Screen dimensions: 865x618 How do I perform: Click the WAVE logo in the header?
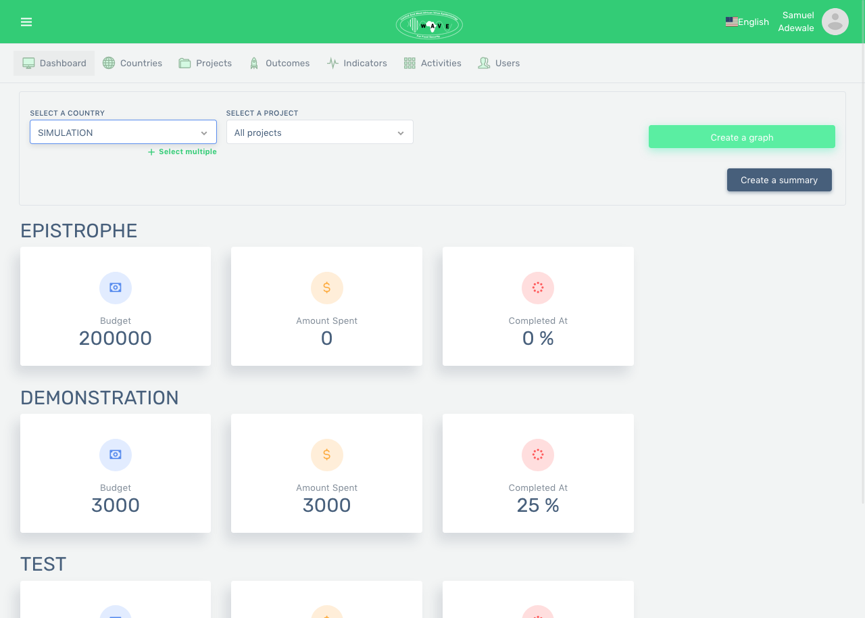tap(429, 24)
